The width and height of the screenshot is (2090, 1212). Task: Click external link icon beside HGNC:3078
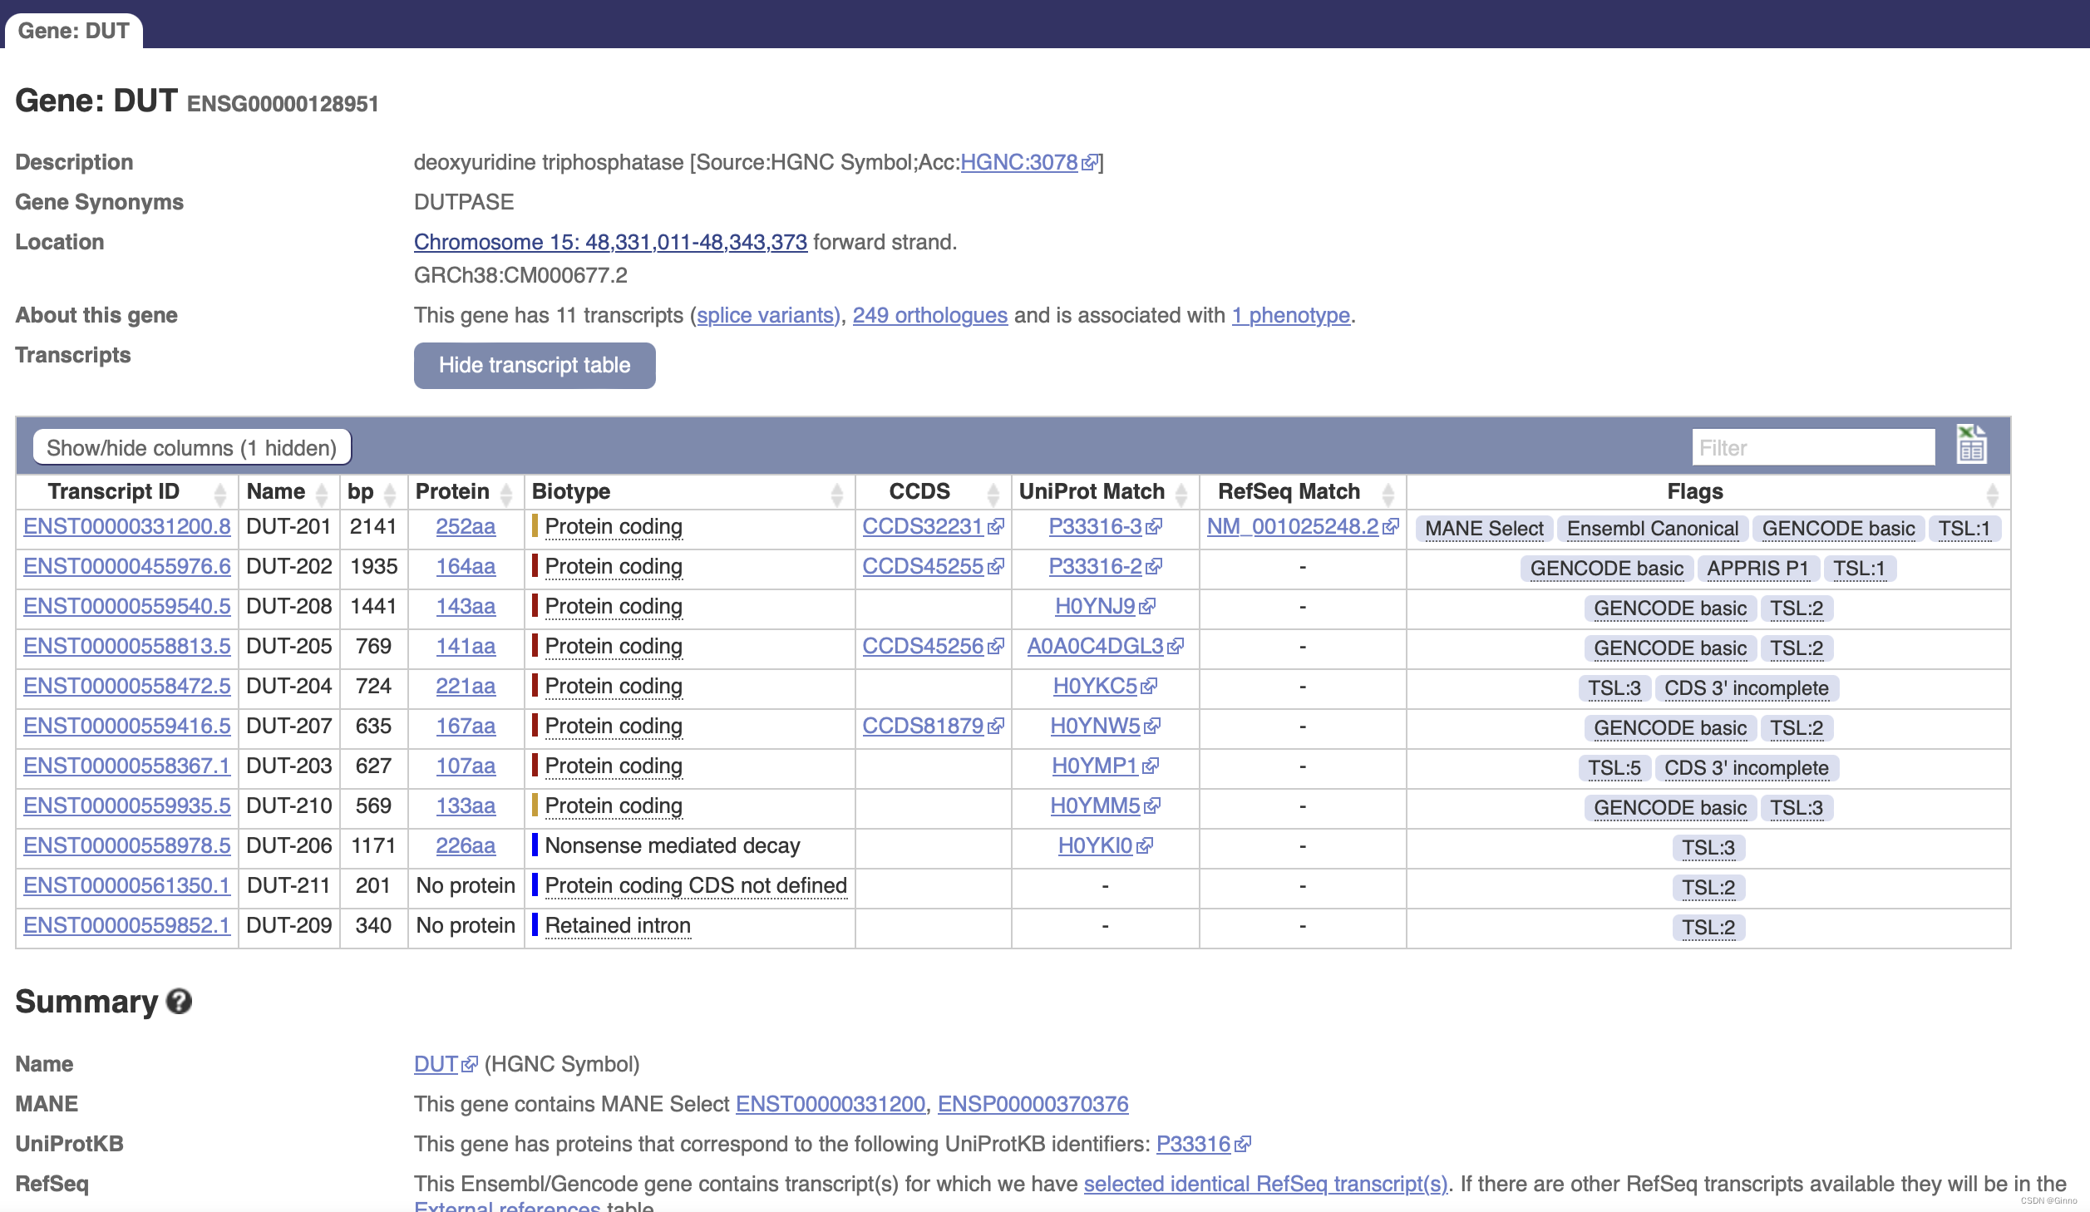click(x=1089, y=163)
